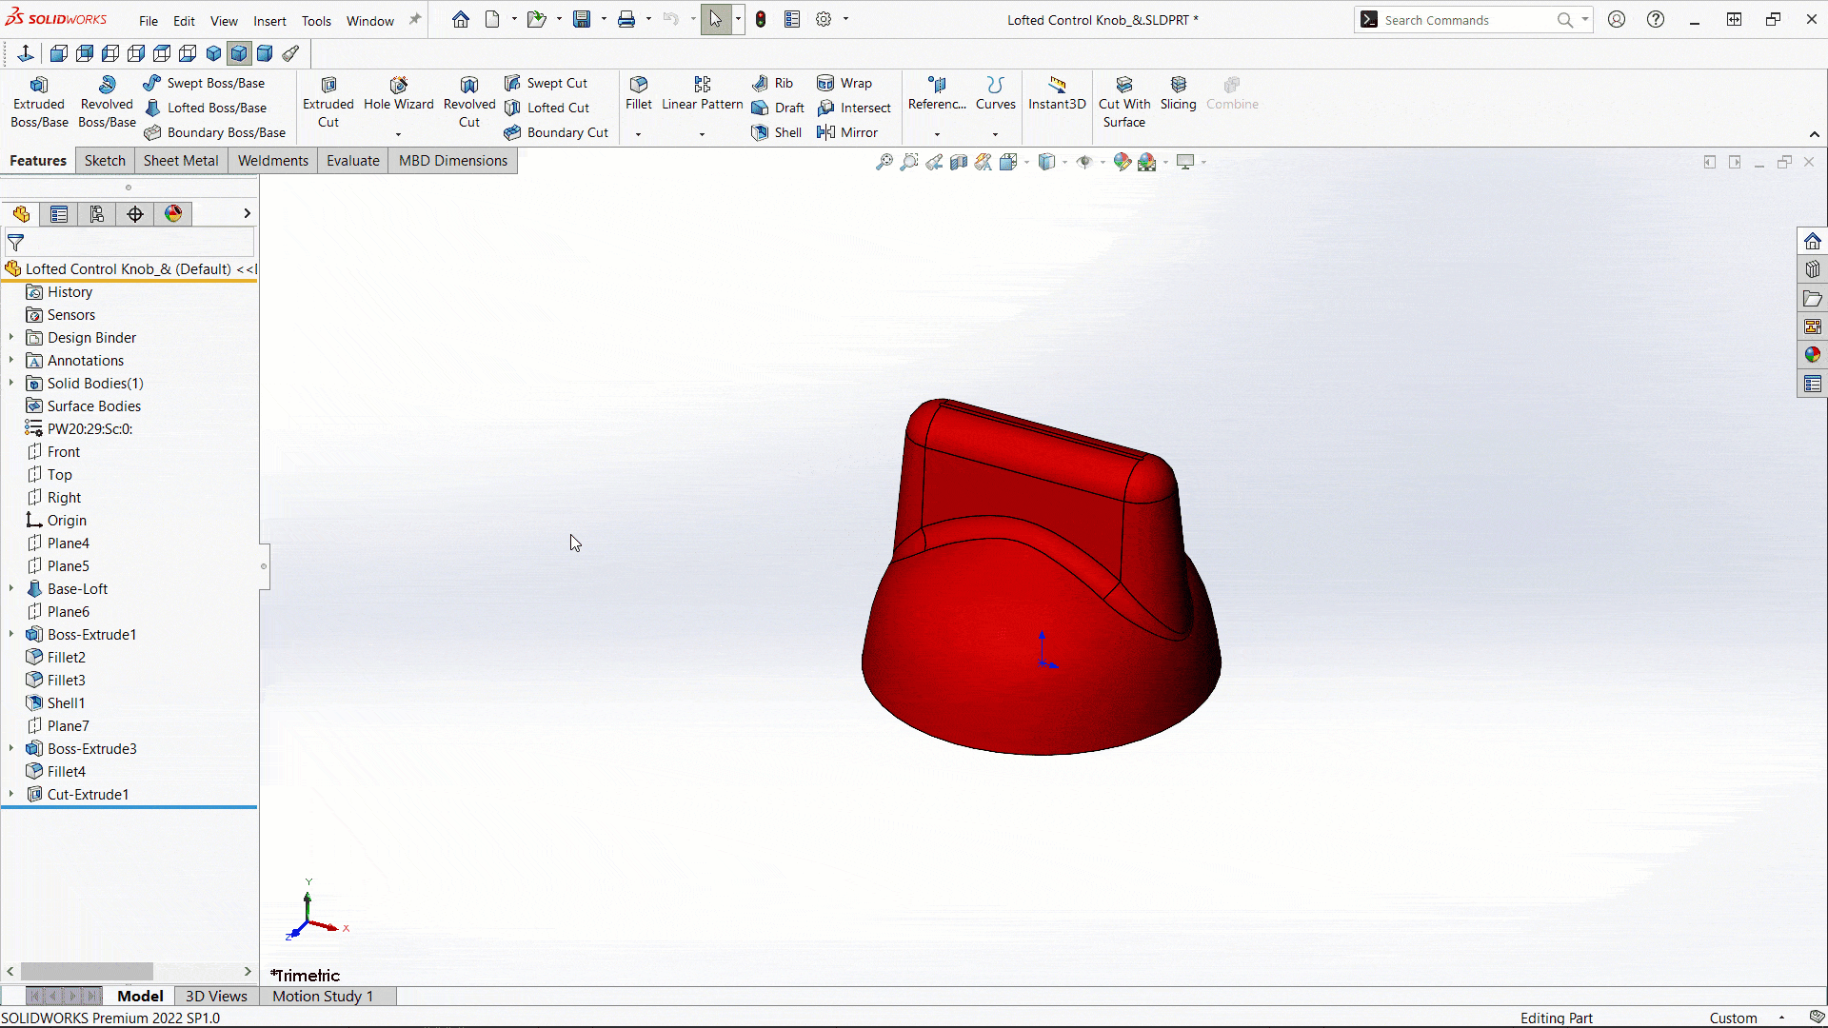Select the Revolved Boss/Base tool
Screen dimensions: 1828x1028
pyautogui.click(x=107, y=102)
